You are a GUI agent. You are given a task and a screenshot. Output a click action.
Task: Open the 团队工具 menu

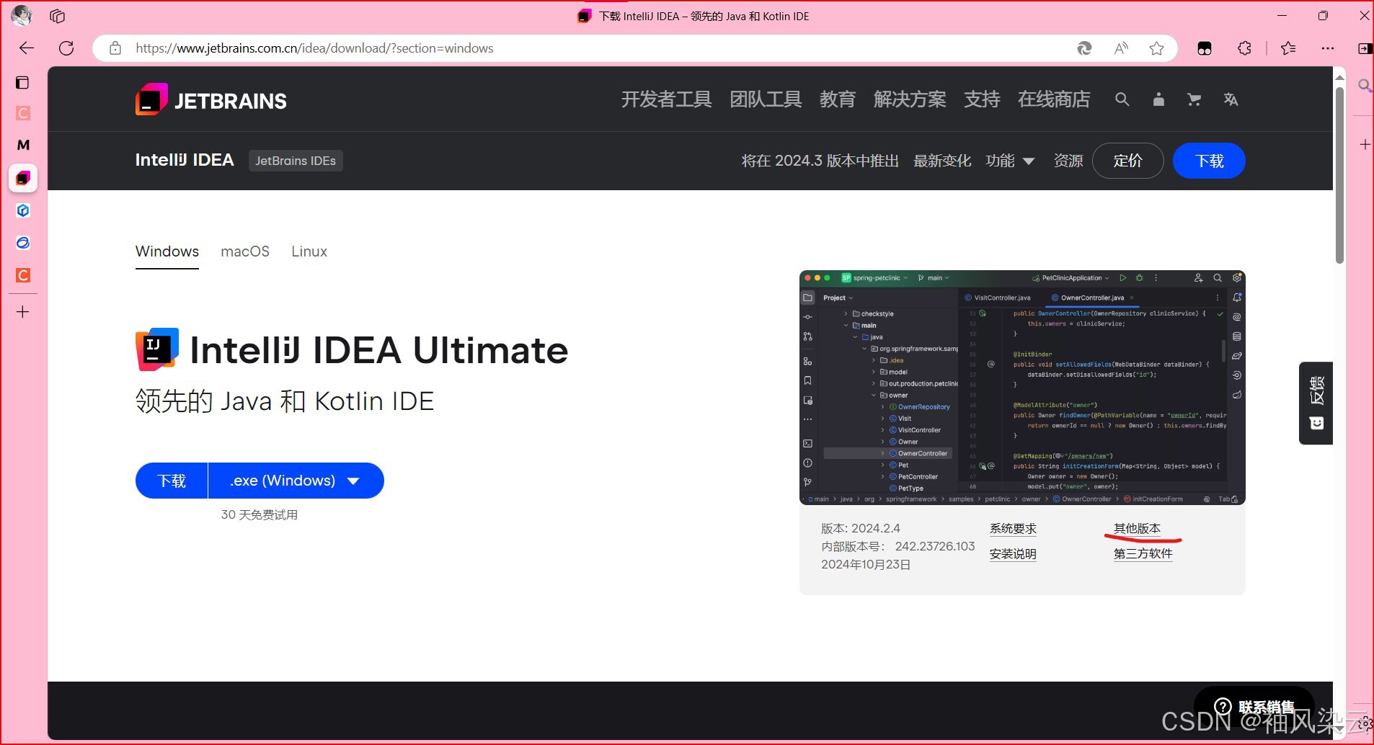pyautogui.click(x=766, y=99)
